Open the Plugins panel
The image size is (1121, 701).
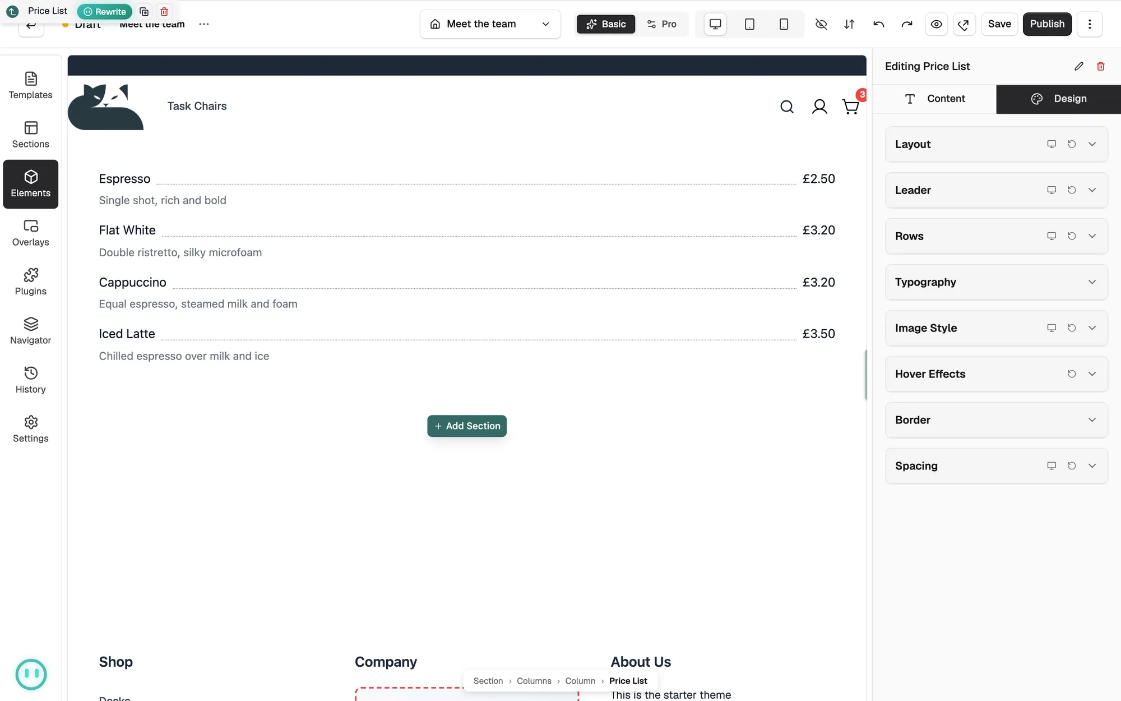[x=31, y=282]
